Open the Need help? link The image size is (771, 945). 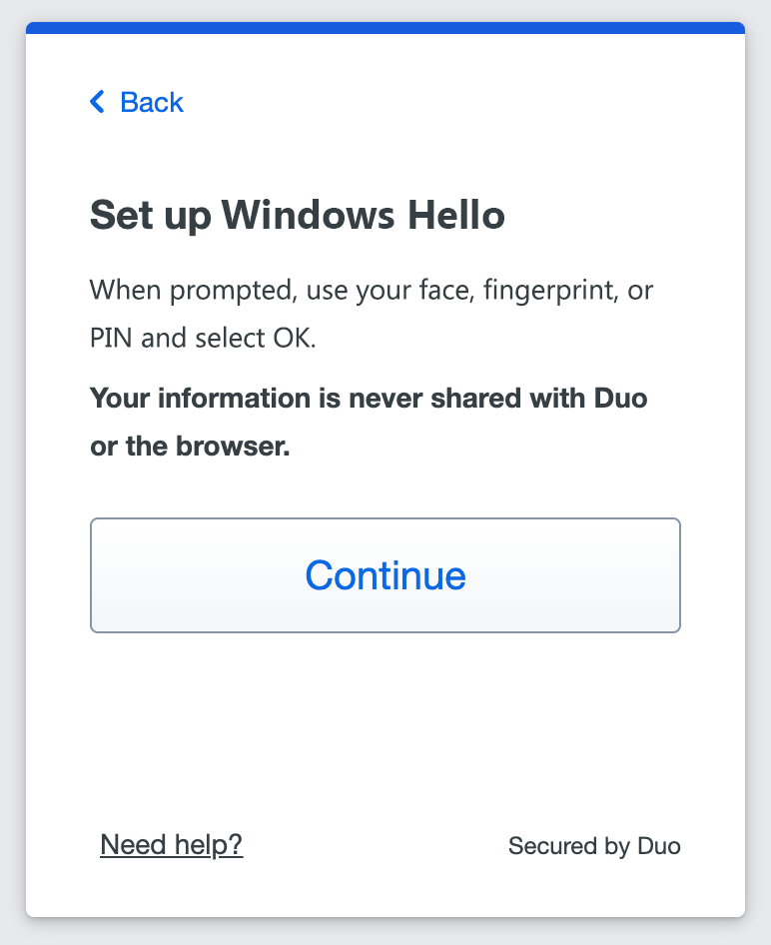click(x=172, y=845)
